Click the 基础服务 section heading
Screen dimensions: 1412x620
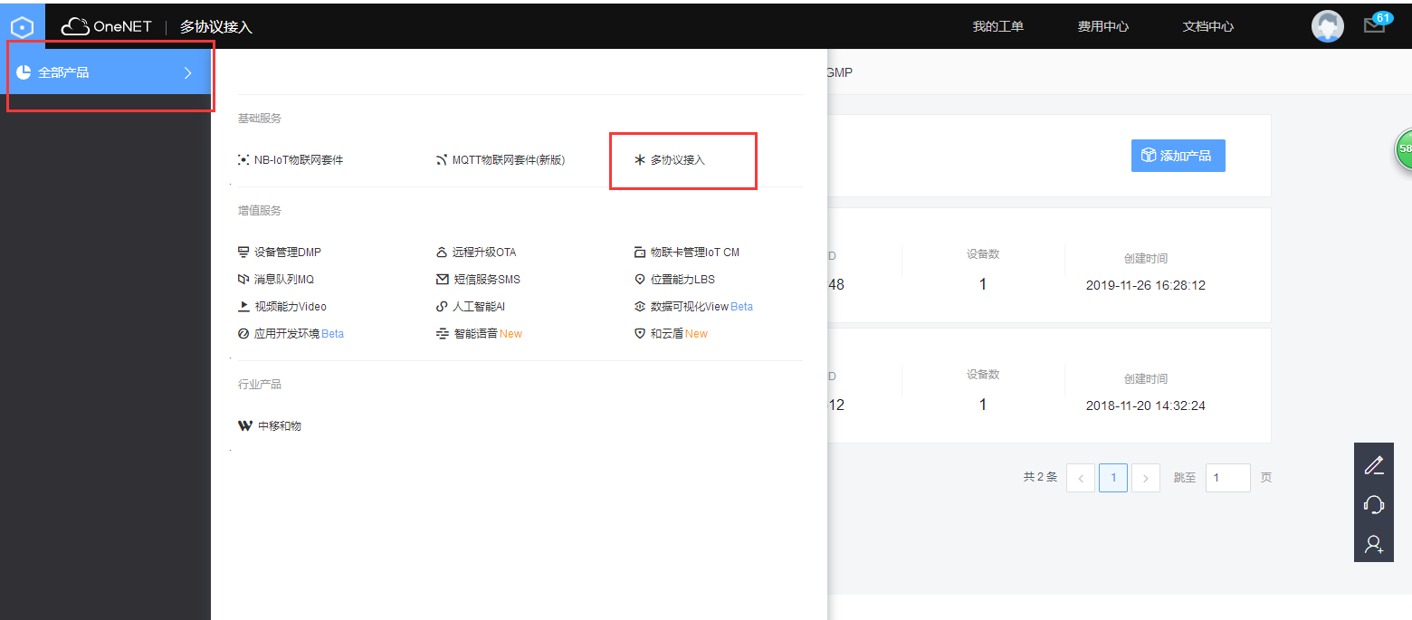260,119
